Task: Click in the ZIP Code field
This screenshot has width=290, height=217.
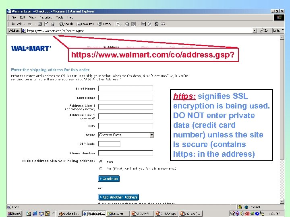Action: point(109,144)
